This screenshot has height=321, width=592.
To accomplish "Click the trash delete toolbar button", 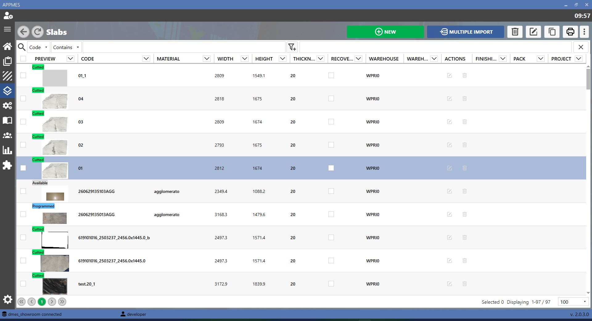I will pos(515,32).
